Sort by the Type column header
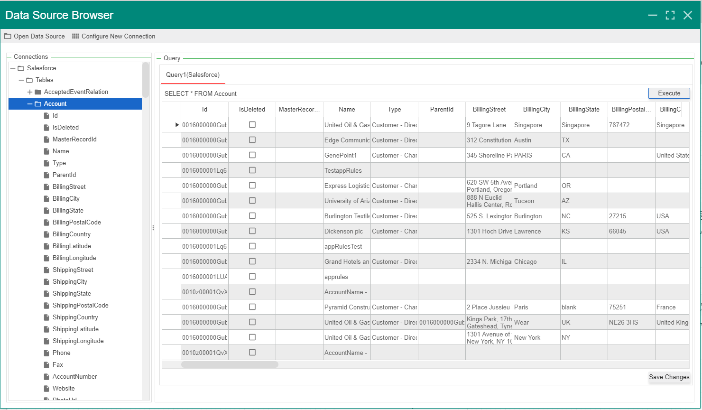The height and width of the screenshot is (410, 702). (394, 109)
